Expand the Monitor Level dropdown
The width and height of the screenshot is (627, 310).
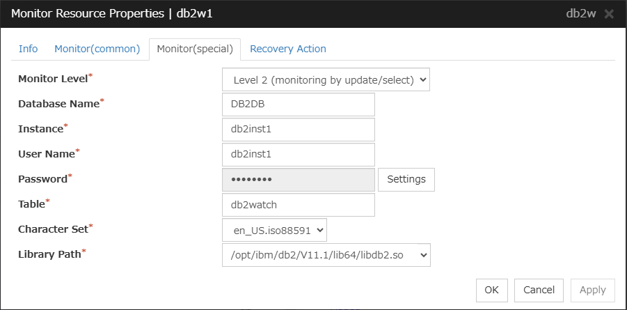(326, 79)
